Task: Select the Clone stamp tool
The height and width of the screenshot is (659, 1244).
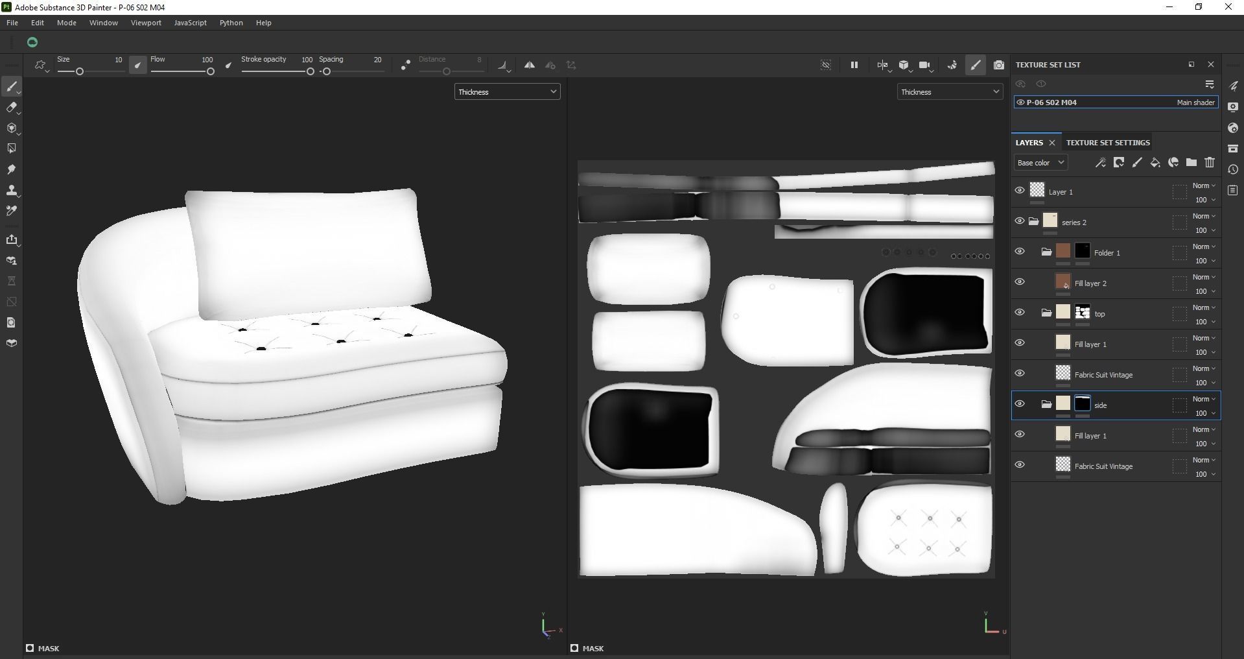Action: (12, 190)
